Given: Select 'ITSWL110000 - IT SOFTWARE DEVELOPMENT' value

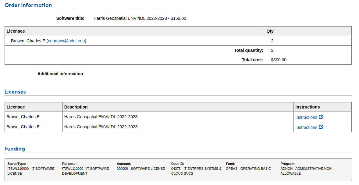Looking at the screenshot, I should pos(85,171).
